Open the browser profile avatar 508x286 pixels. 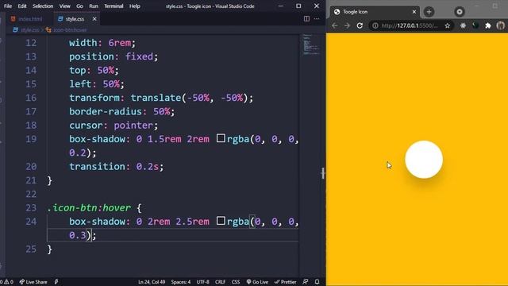coord(501,25)
